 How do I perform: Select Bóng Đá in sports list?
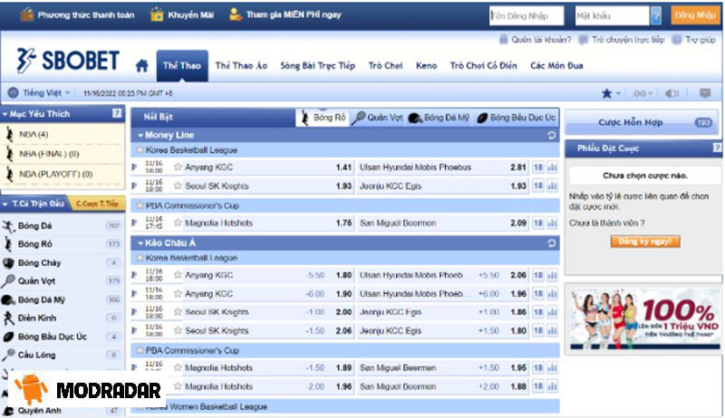(x=62, y=225)
